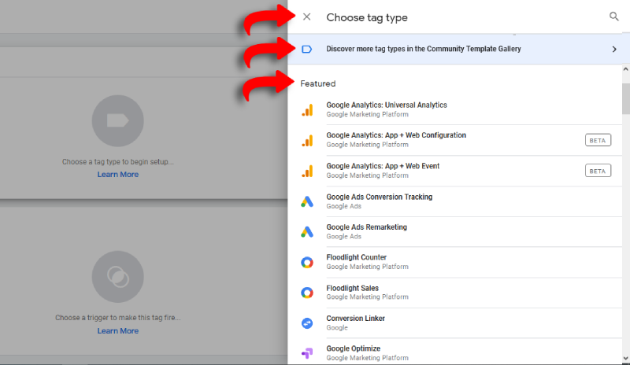The image size is (630, 365).
Task: Expand the Community Template Gallery chevron
Action: pos(614,49)
